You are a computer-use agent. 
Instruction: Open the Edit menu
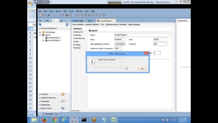[45, 11]
